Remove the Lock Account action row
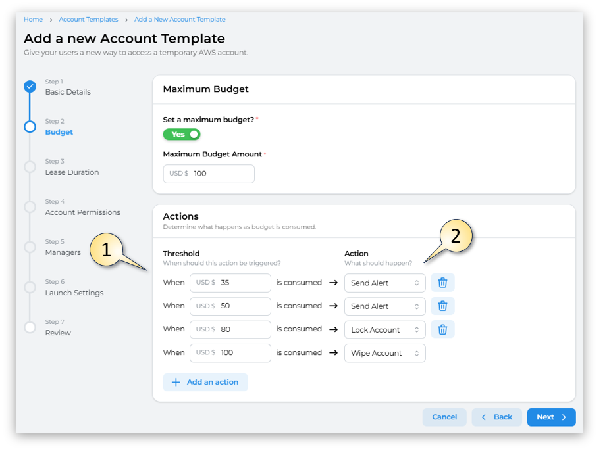Image resolution: width=607 pixels, height=451 pixels. (x=442, y=329)
